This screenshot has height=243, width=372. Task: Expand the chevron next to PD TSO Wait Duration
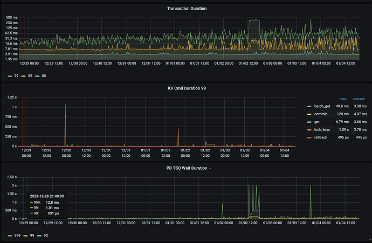[x=210, y=168]
